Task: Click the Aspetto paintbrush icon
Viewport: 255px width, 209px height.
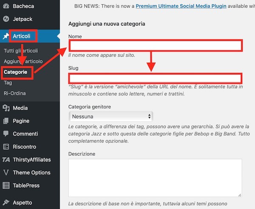Action: (6, 202)
